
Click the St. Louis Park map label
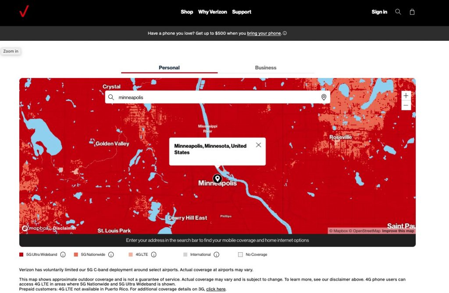[114, 231]
